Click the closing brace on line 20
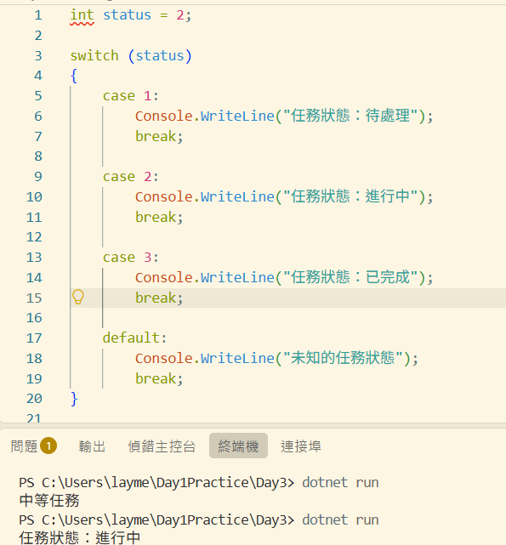The height and width of the screenshot is (545, 506). click(74, 399)
